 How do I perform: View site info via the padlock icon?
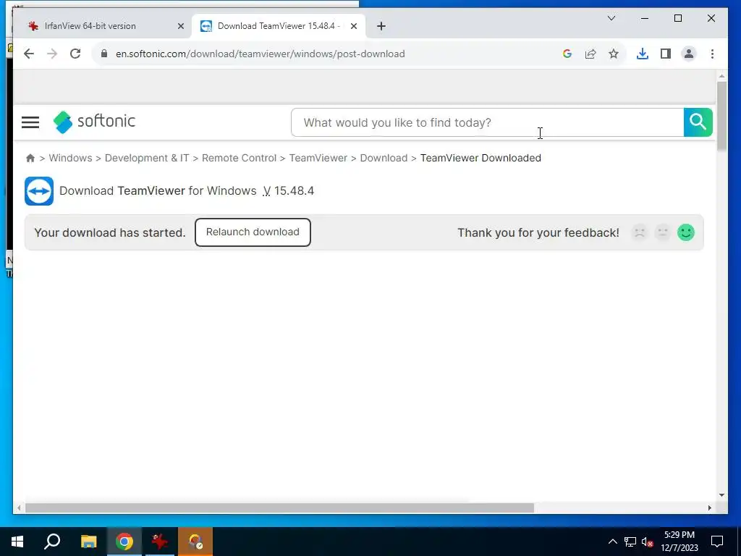coord(104,54)
